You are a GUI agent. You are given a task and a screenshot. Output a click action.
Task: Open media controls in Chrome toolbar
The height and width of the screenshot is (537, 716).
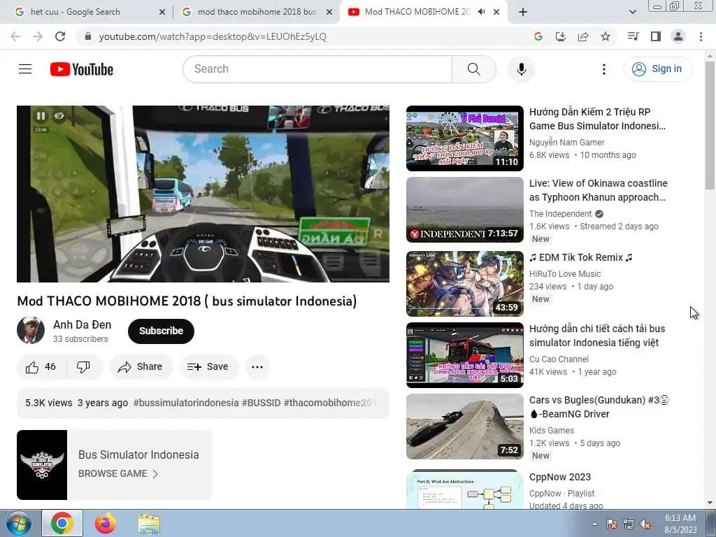coord(633,36)
